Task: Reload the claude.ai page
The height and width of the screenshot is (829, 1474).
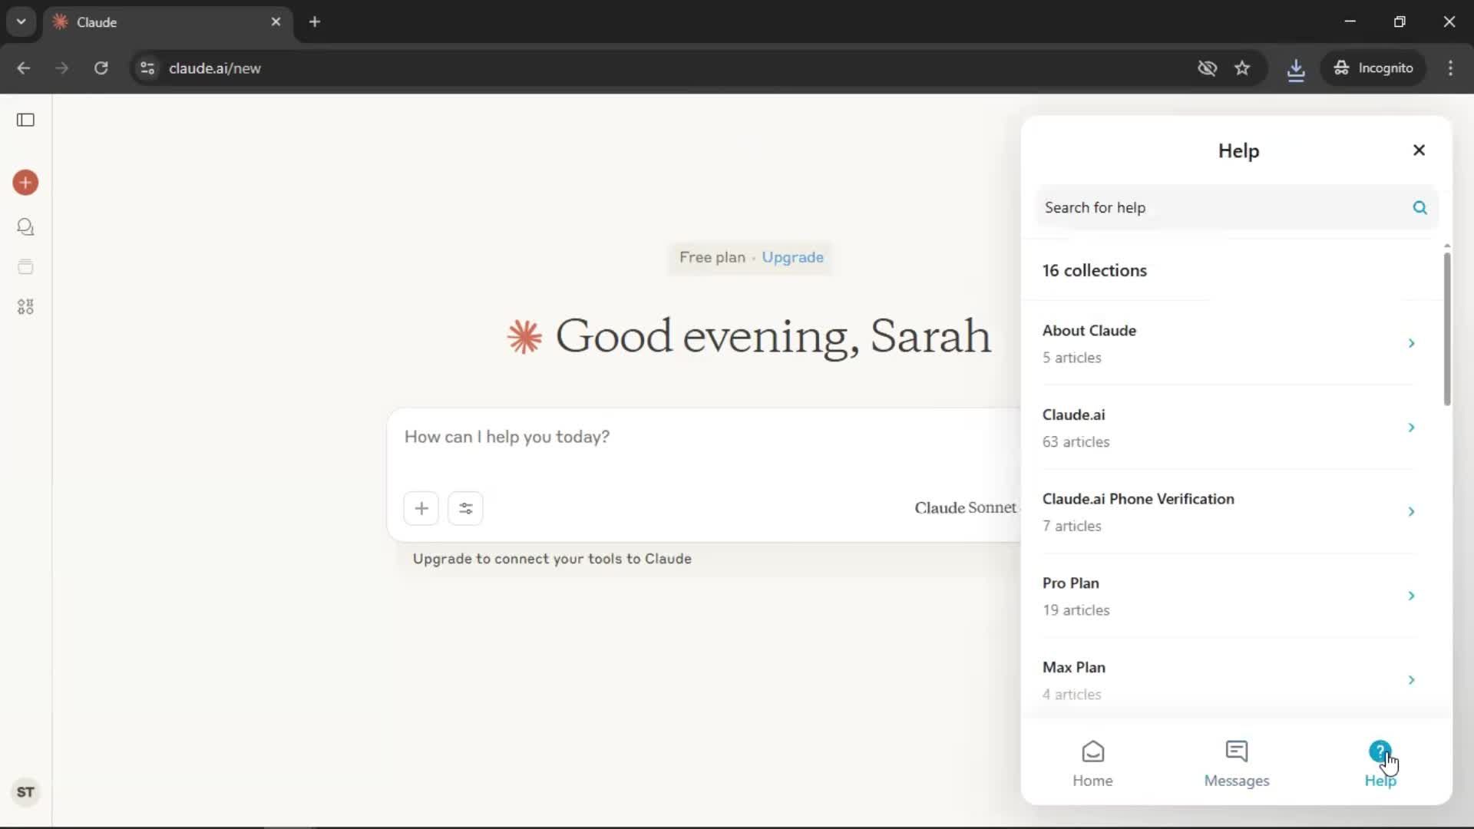Action: [101, 68]
